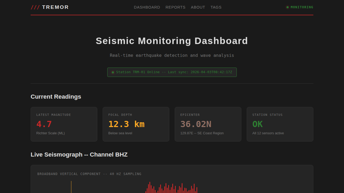
Task: Open the Dashboard nav item
Action: pos(147,7)
